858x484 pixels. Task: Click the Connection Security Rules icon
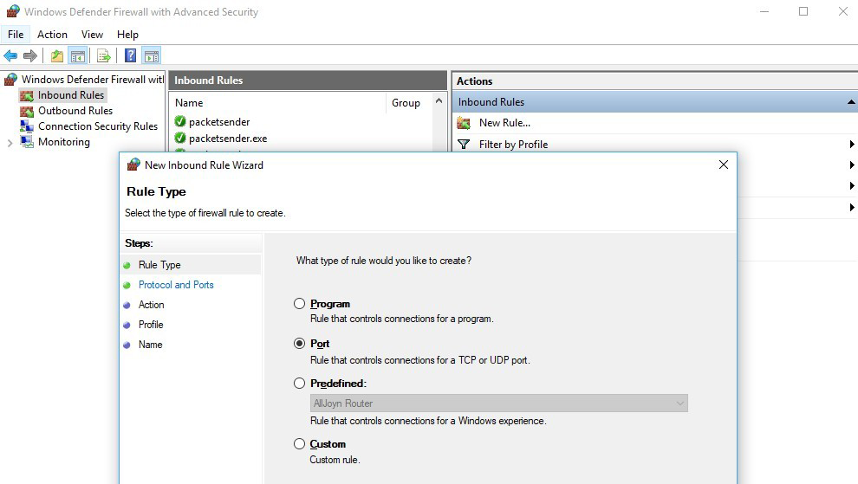coord(27,126)
